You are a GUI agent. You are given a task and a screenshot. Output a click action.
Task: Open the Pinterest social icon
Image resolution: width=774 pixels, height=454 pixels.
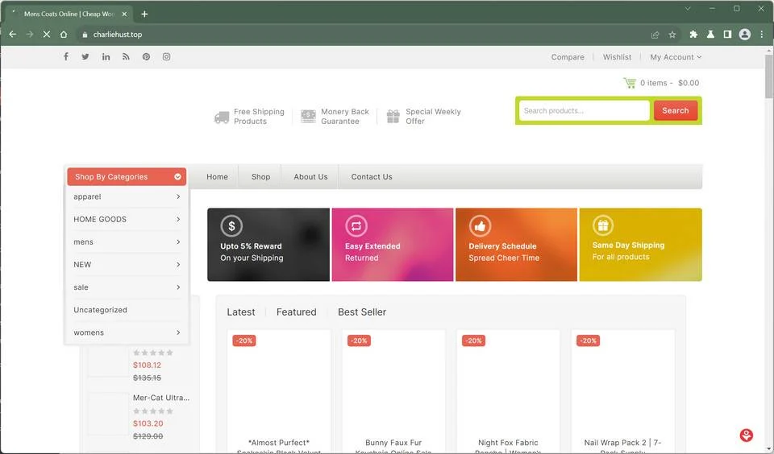point(146,56)
